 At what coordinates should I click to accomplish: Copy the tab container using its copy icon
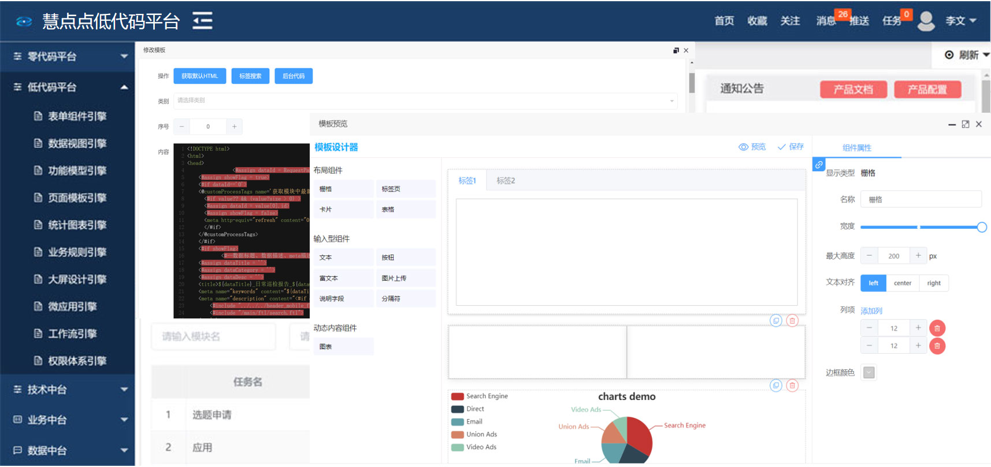(x=776, y=320)
